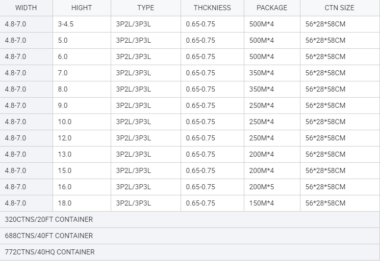The image size is (380, 261).
Task: Click the WIDTH column header
Action: tap(26, 8)
